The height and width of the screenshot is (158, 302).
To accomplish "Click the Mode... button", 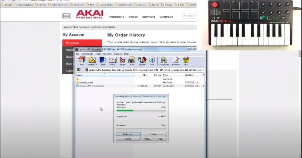I will tap(147, 139).
